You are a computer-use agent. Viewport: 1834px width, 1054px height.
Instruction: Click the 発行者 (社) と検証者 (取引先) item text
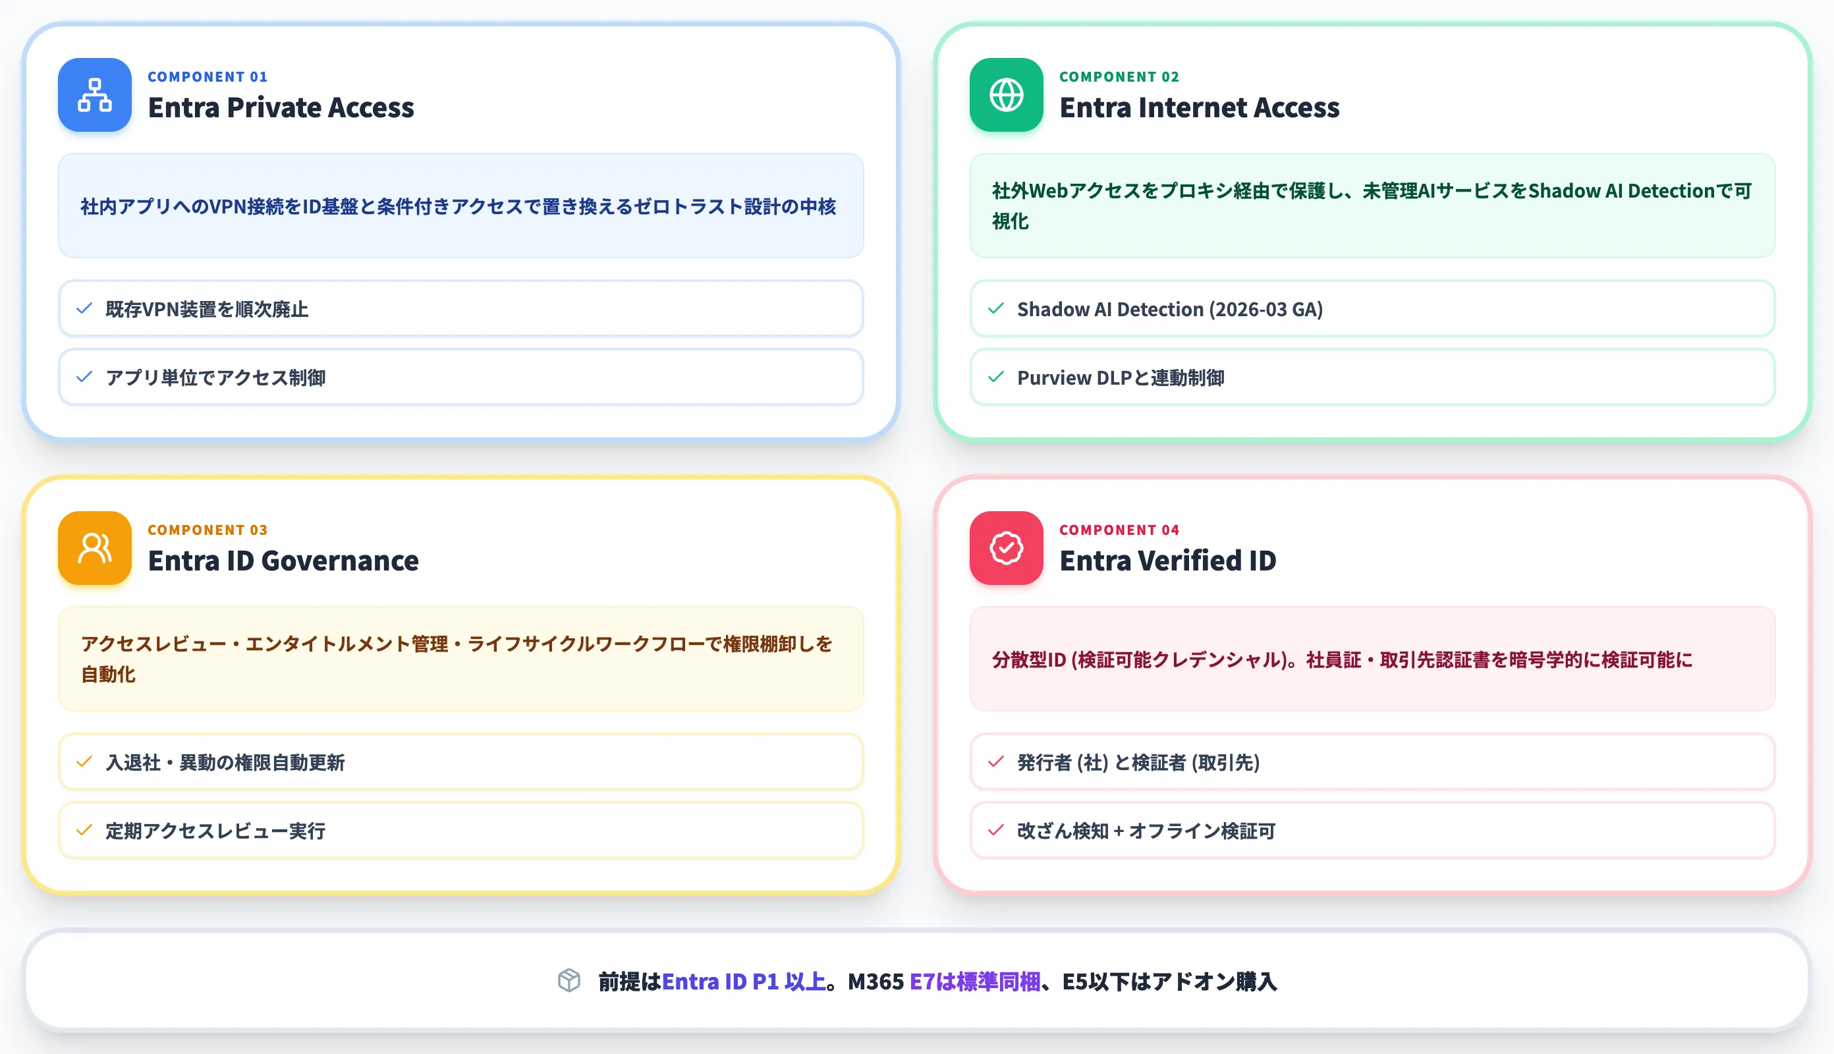point(1138,762)
